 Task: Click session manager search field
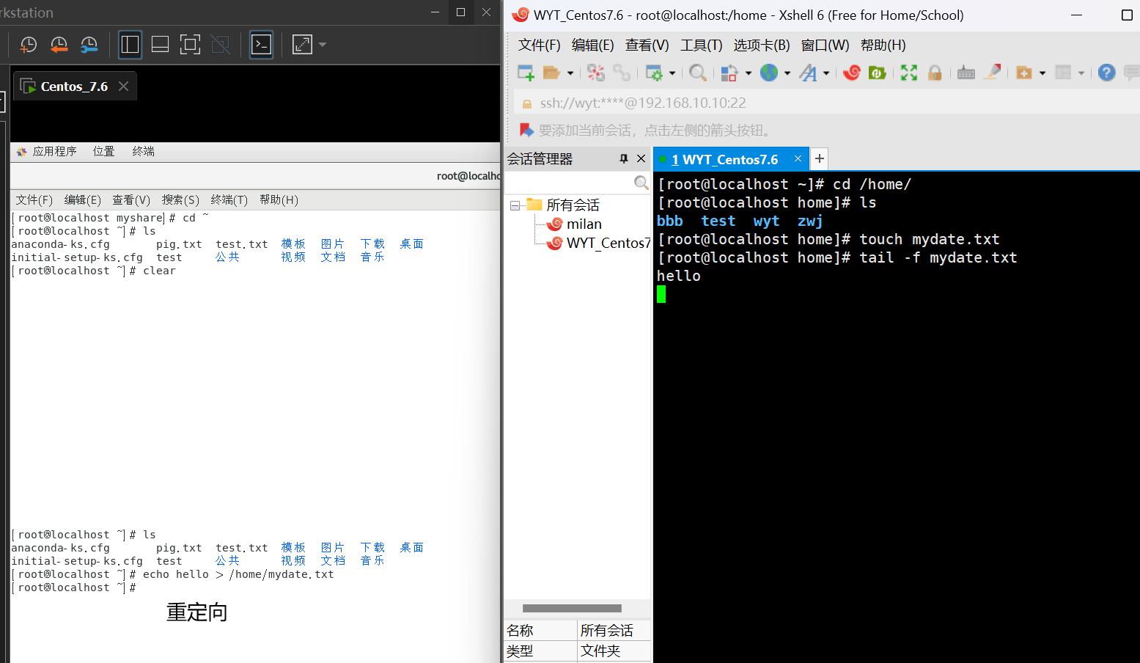tap(578, 183)
